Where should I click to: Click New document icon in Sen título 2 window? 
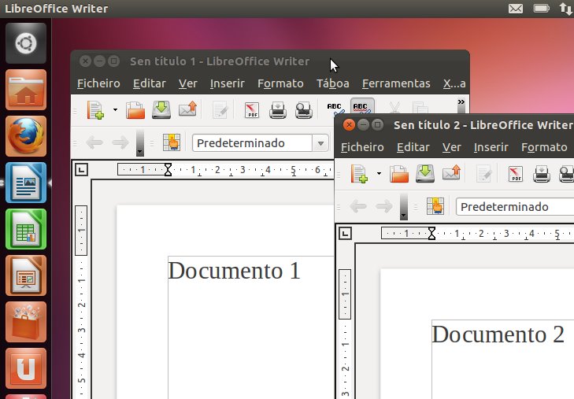point(359,174)
